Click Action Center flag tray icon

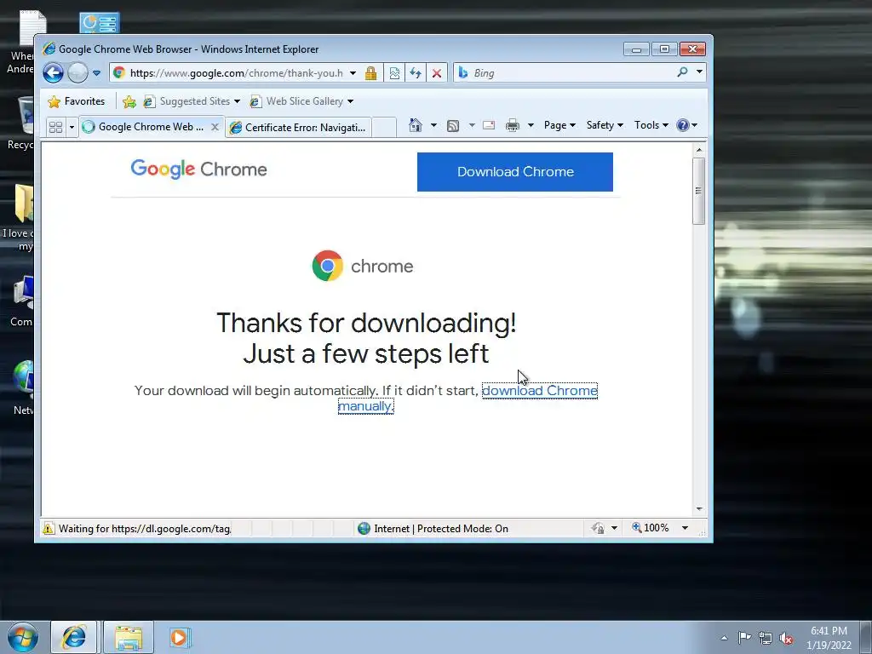point(744,638)
